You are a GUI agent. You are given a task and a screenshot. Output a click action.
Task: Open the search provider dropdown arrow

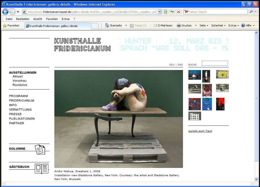tap(256, 12)
